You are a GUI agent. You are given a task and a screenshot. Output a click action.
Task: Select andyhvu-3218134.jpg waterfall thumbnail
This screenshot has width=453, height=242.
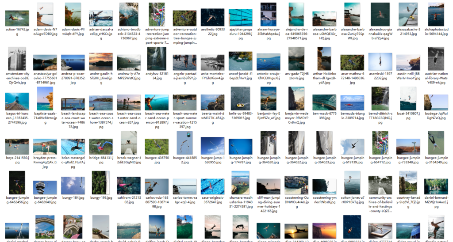157,59
